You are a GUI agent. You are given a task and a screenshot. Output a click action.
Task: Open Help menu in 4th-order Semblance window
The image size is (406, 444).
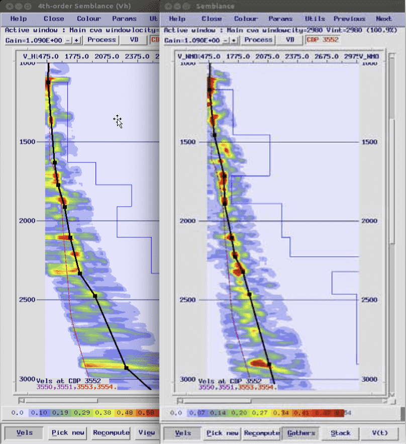(19, 19)
